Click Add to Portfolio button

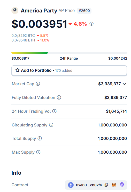coord(69,70)
